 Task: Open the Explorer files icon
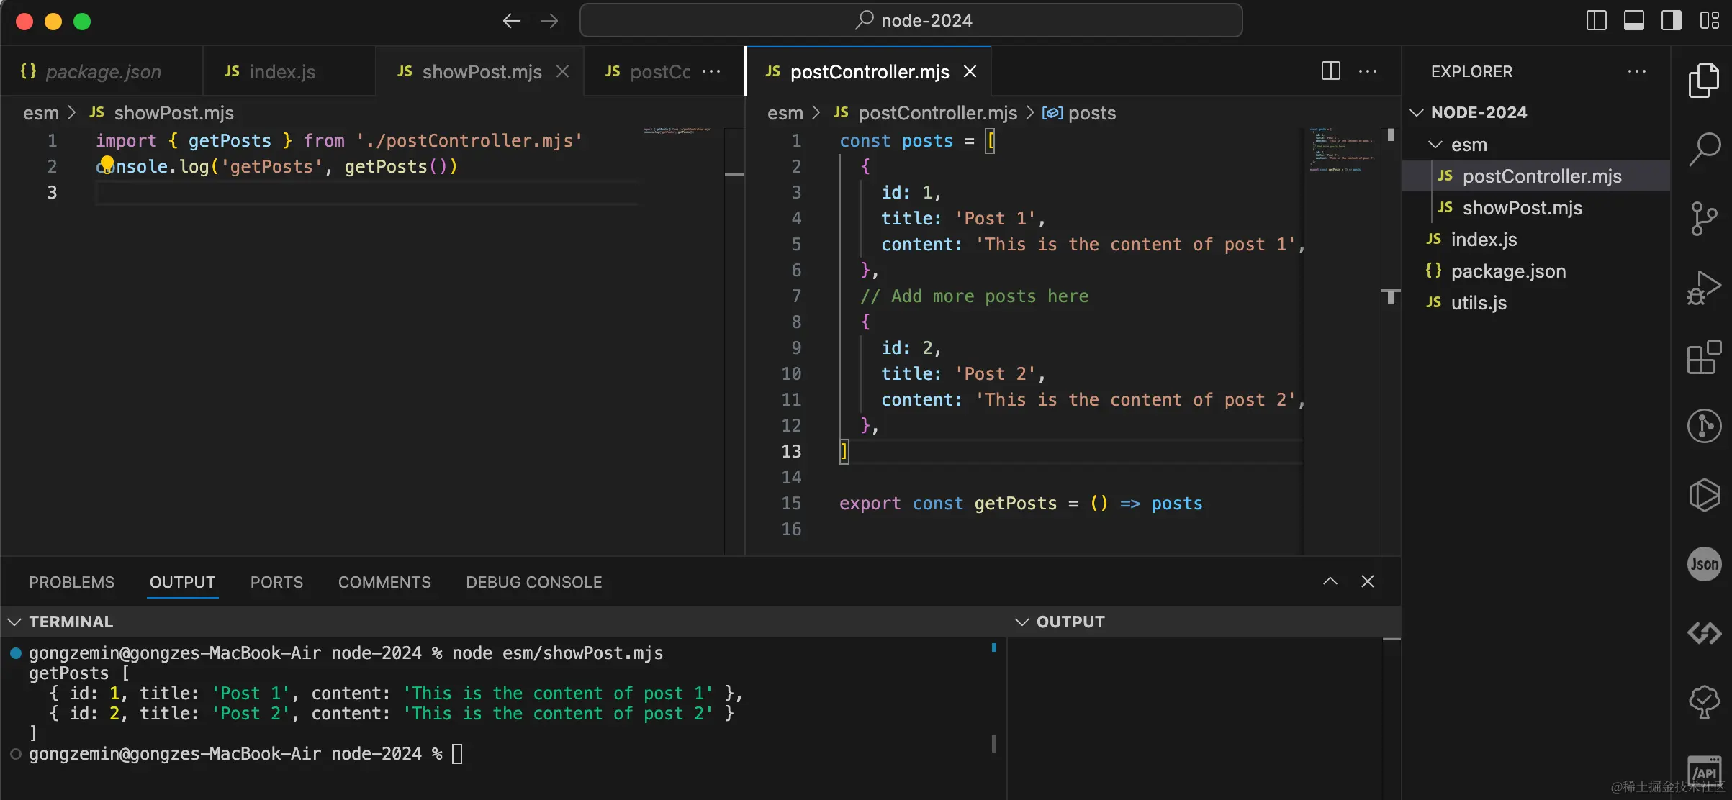pyautogui.click(x=1704, y=81)
